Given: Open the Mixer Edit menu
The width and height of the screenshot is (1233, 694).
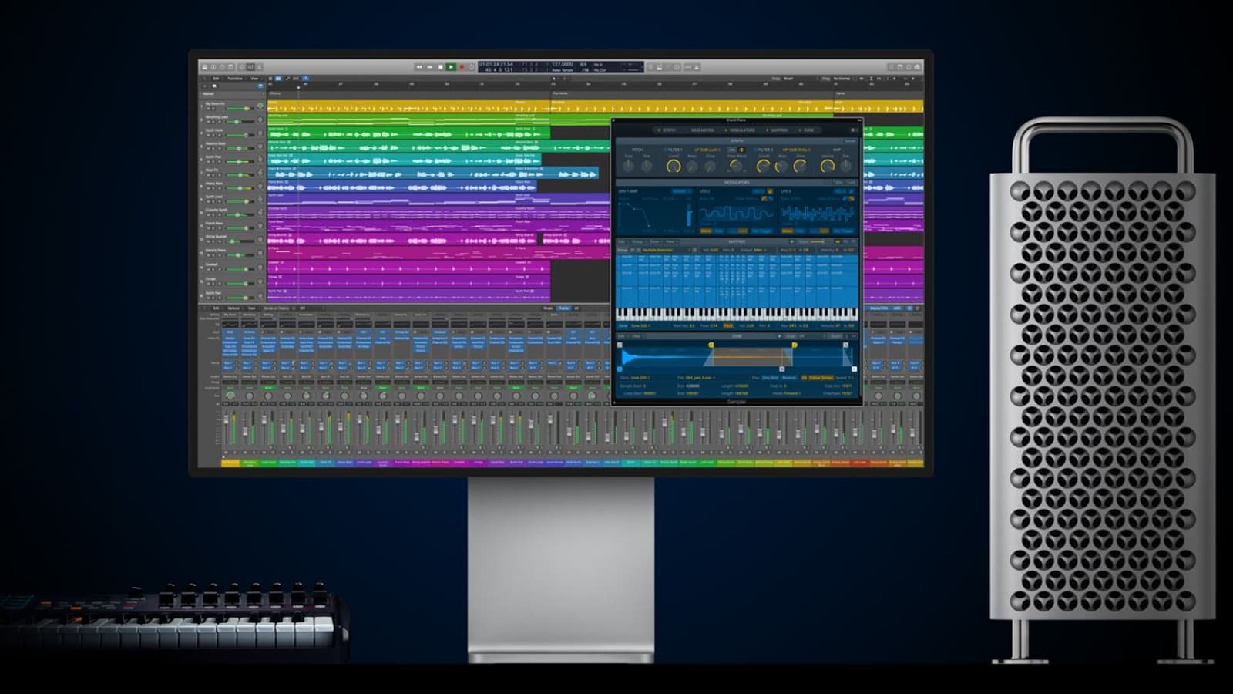Looking at the screenshot, I should coord(216,308).
